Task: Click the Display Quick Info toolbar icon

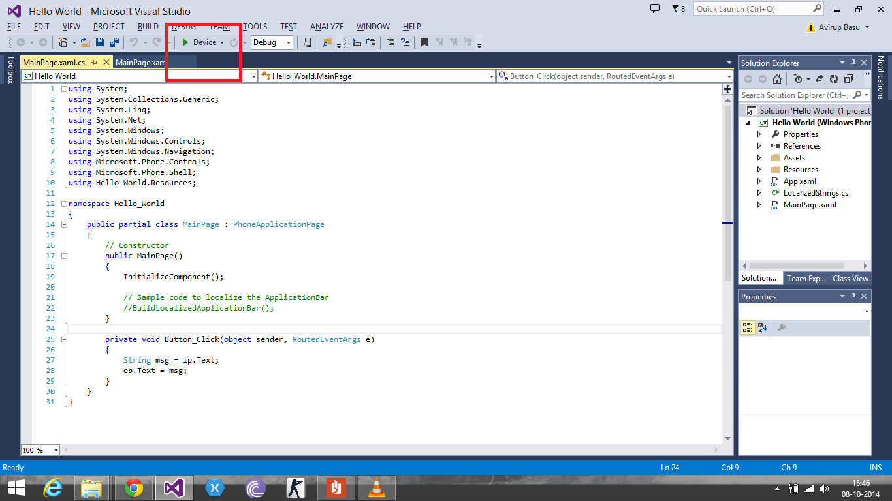Action: [x=356, y=42]
